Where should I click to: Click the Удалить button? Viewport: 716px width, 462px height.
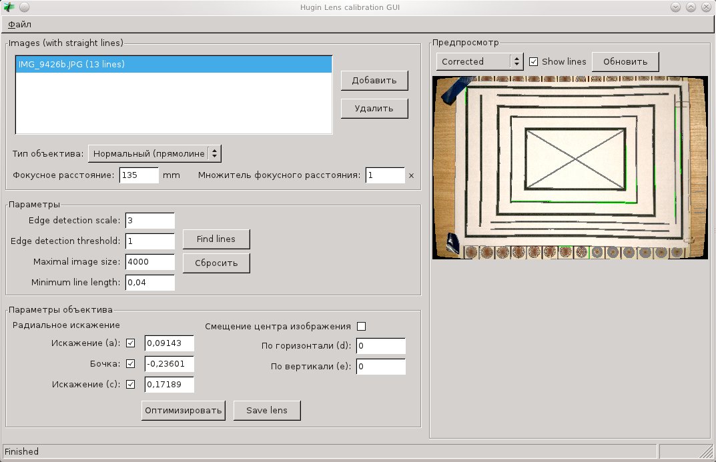(x=374, y=108)
